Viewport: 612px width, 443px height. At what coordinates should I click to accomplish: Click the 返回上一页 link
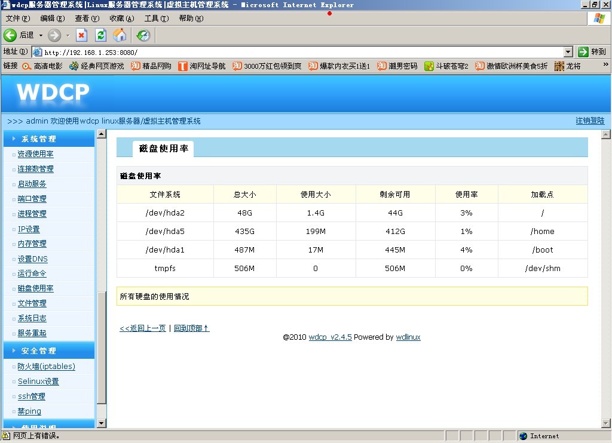(x=143, y=328)
